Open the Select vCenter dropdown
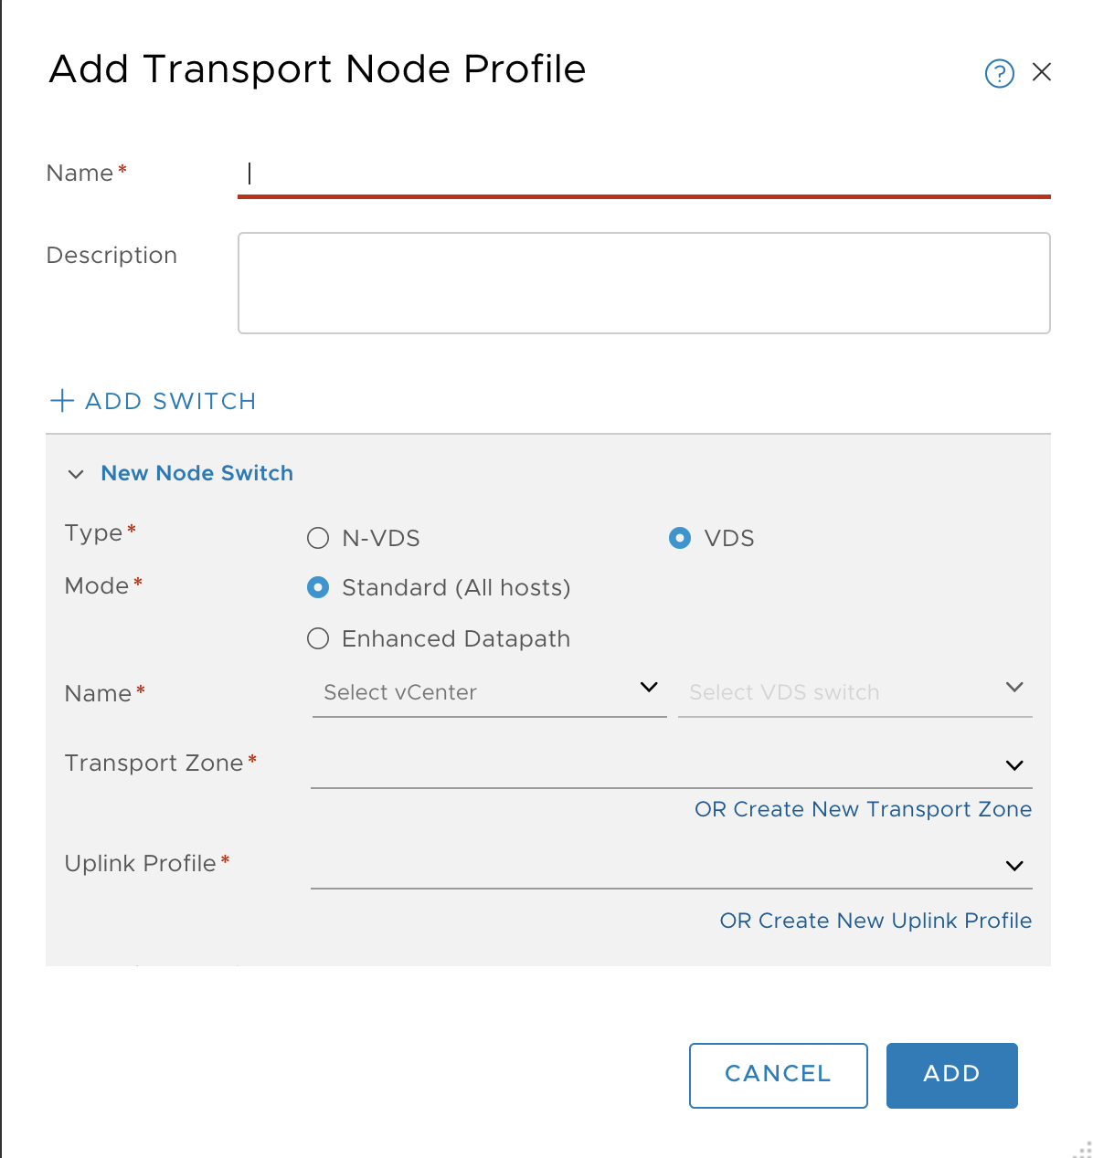This screenshot has width=1093, height=1158. (489, 692)
